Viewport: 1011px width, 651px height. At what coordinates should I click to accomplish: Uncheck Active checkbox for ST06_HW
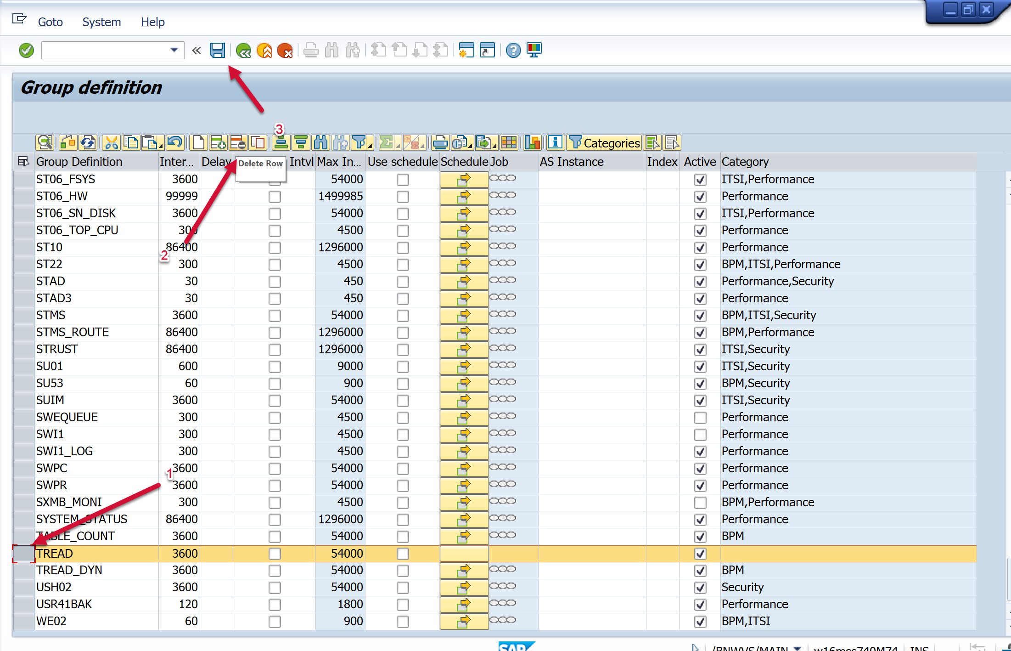point(700,197)
